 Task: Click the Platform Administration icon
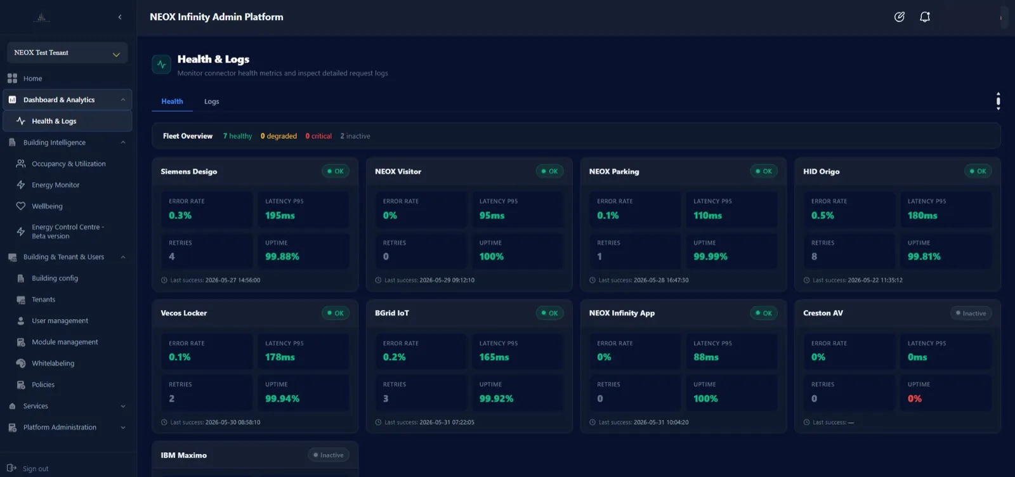click(12, 428)
